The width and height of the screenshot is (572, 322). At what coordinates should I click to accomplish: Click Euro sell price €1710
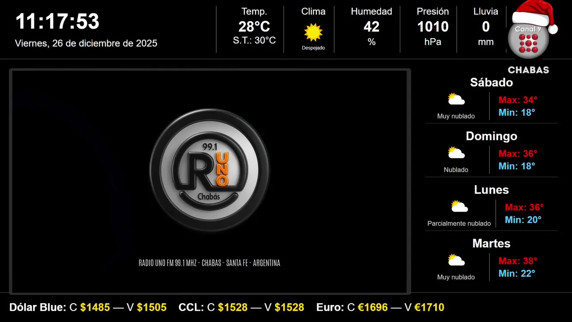coord(429,308)
